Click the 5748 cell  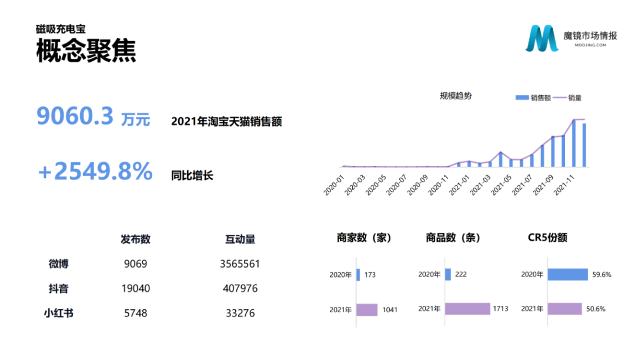coord(135,313)
